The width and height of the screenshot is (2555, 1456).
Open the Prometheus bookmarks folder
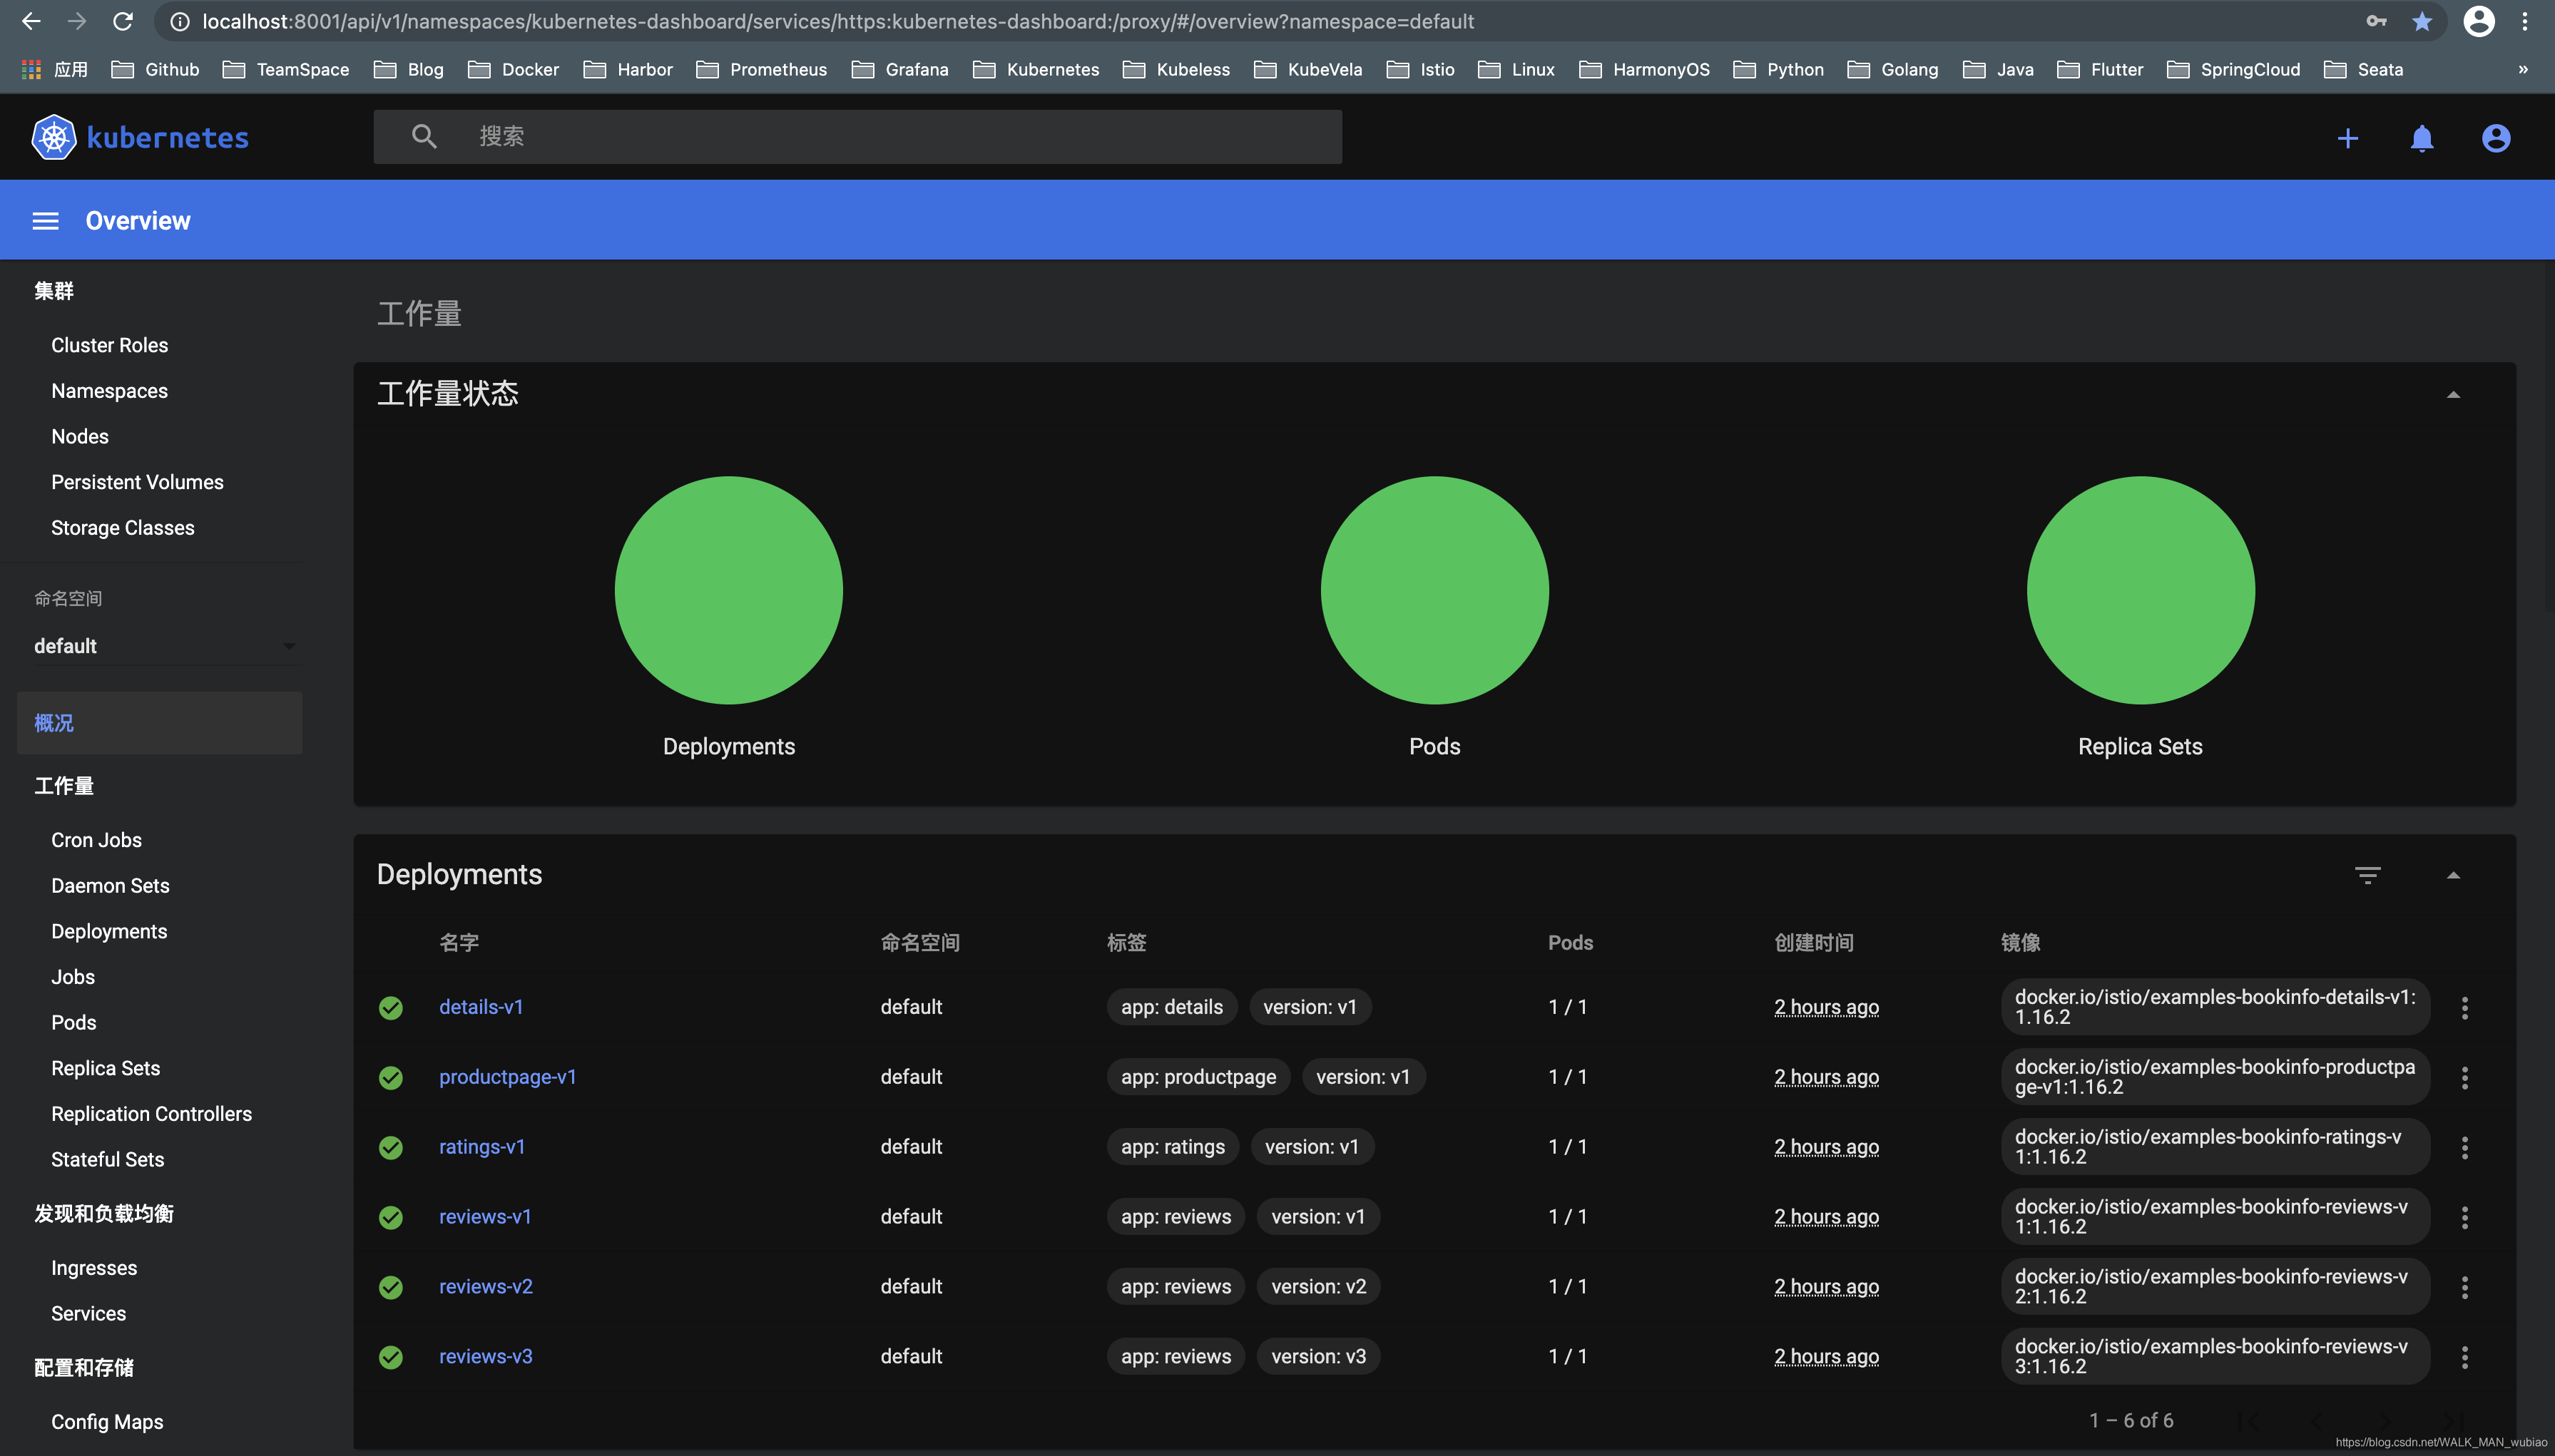click(761, 69)
